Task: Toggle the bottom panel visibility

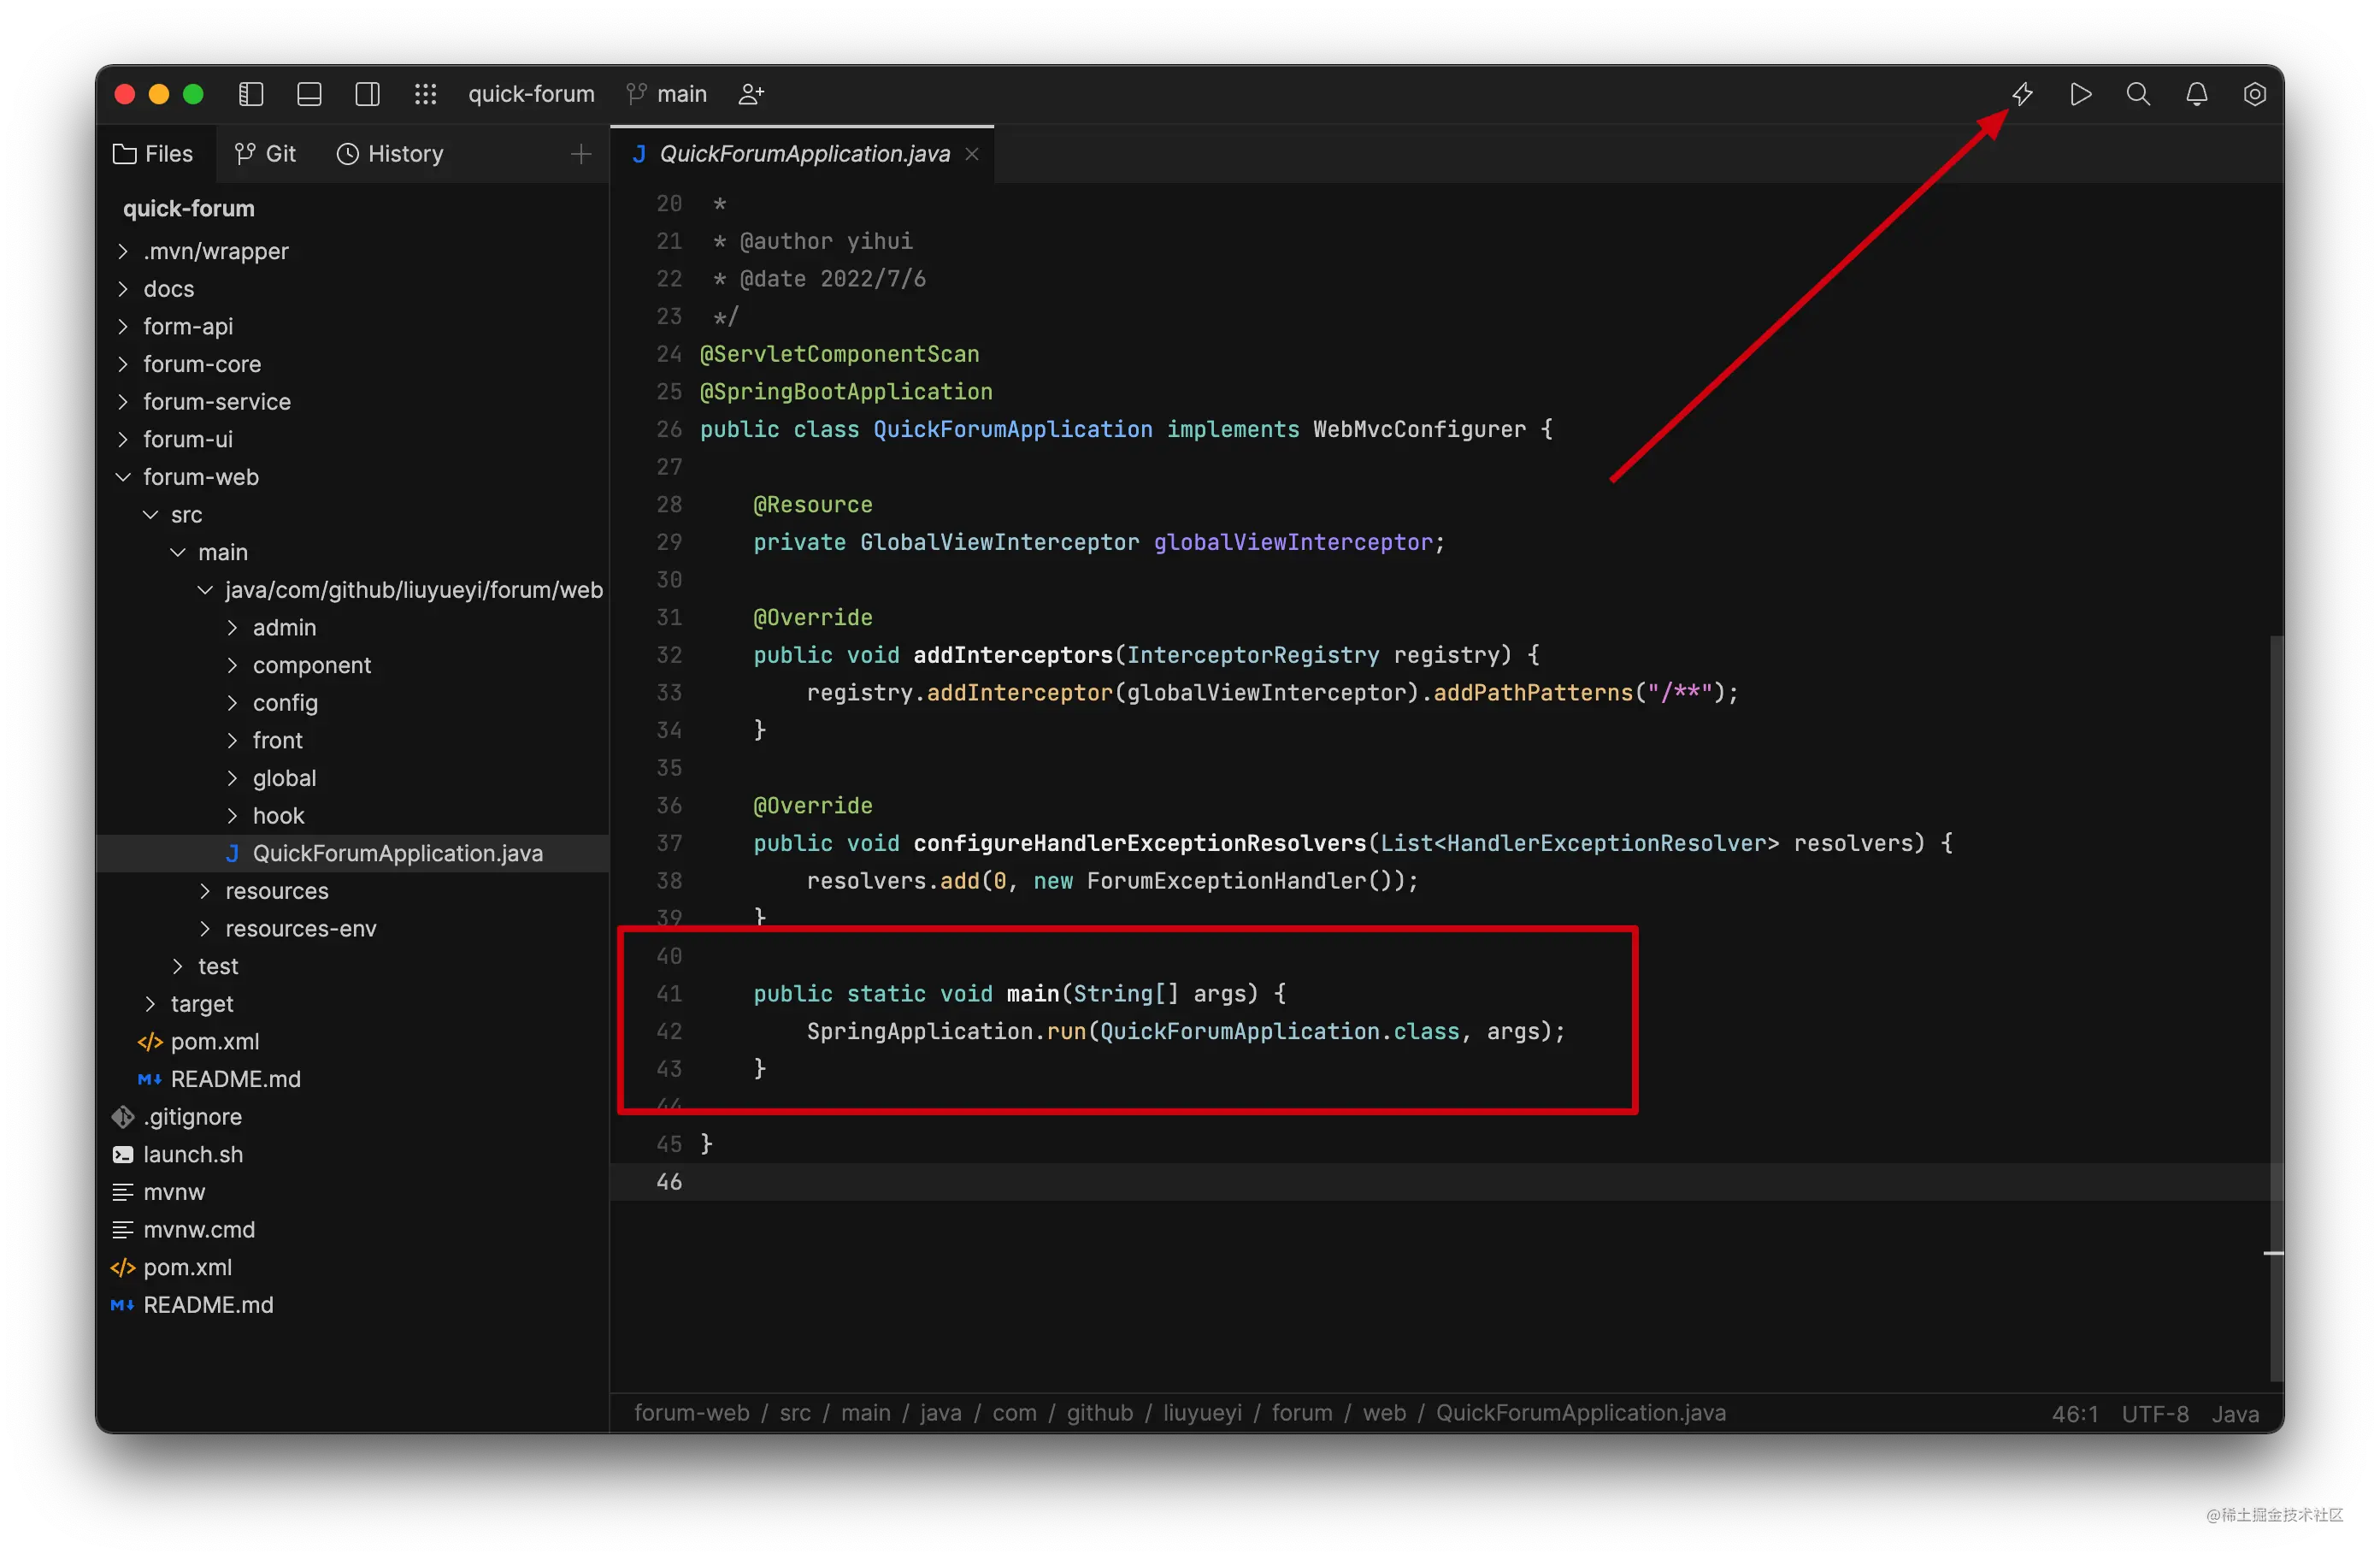Action: click(309, 94)
